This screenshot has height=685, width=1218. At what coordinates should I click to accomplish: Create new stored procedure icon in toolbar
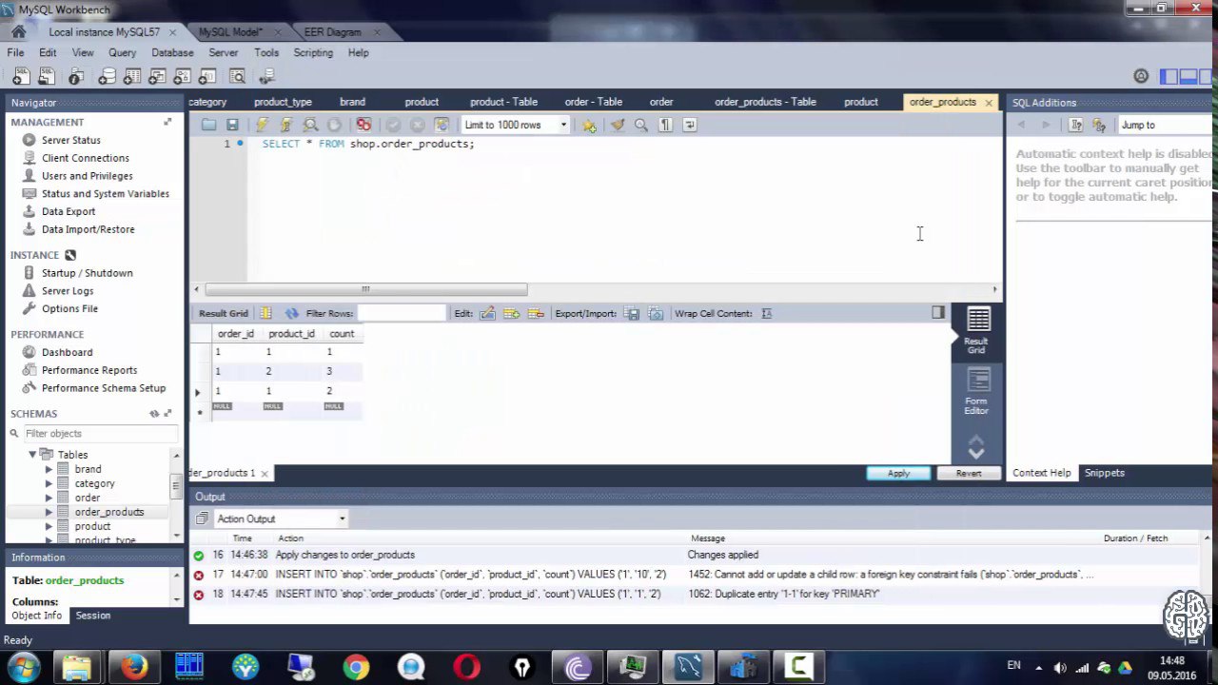184,77
